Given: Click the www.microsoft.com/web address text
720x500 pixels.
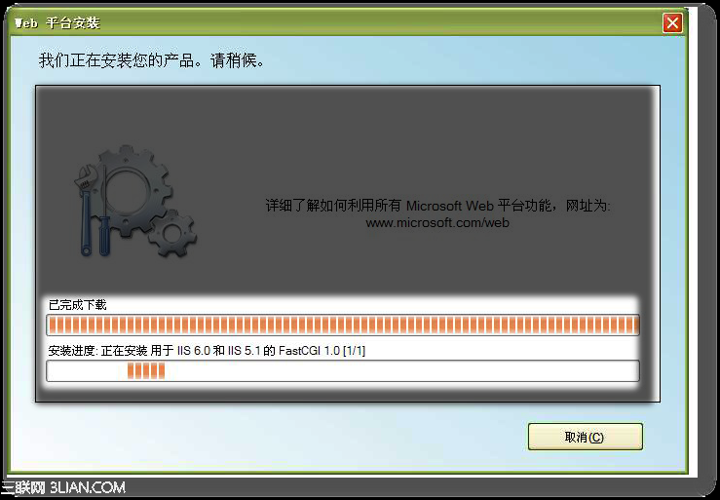Looking at the screenshot, I should (437, 223).
